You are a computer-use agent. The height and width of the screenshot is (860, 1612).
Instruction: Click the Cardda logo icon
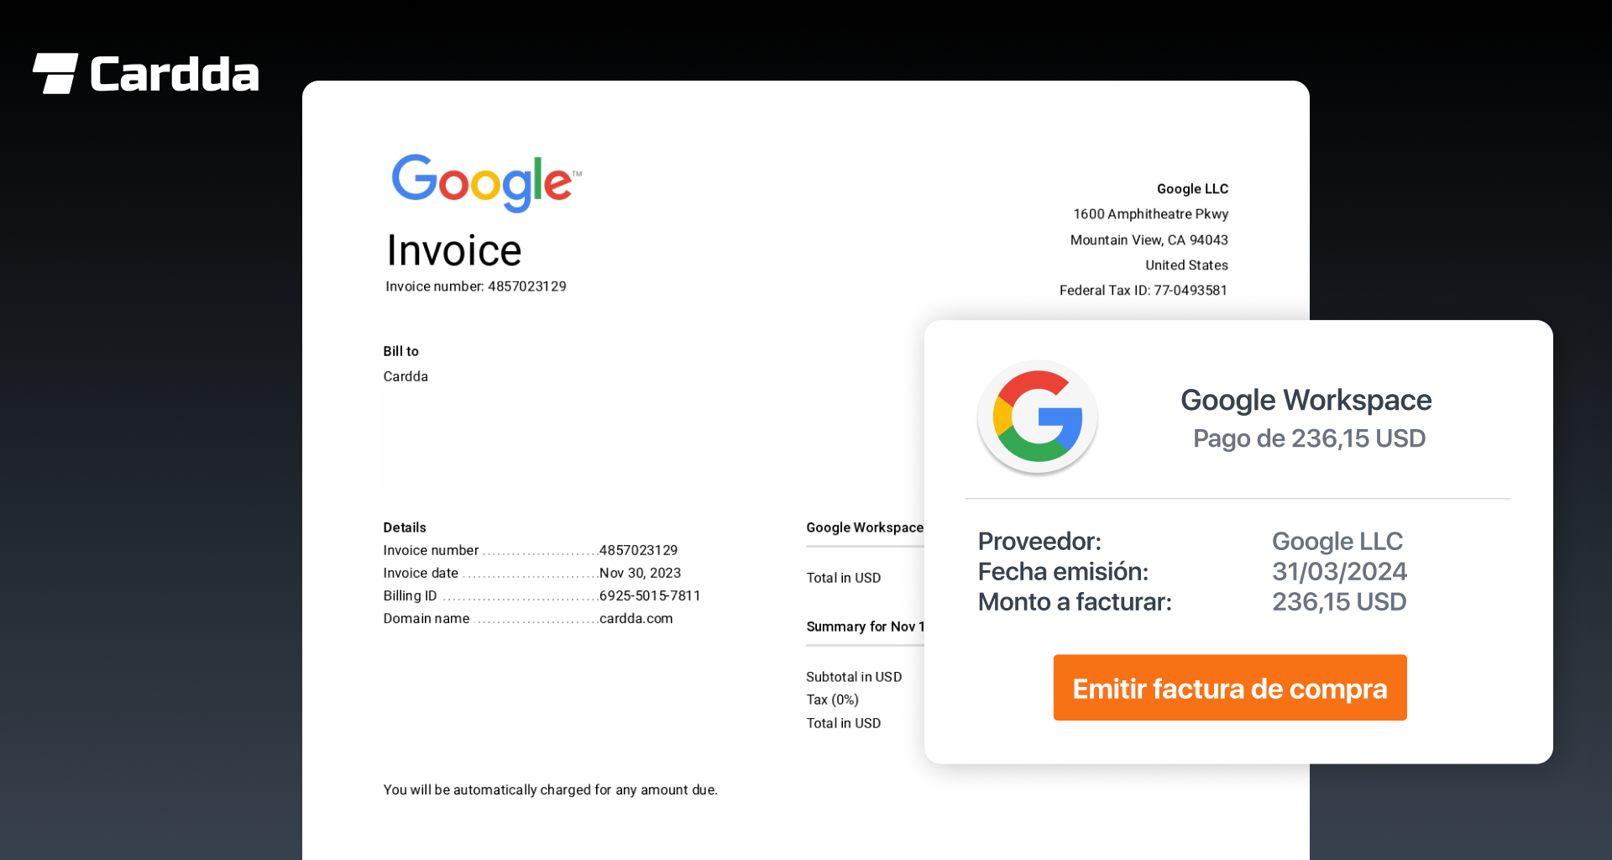55,74
